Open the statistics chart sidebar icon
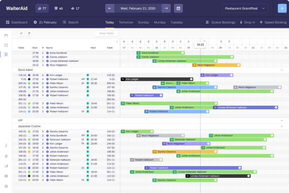This screenshot has width=289, height=193. pyautogui.click(x=6, y=166)
